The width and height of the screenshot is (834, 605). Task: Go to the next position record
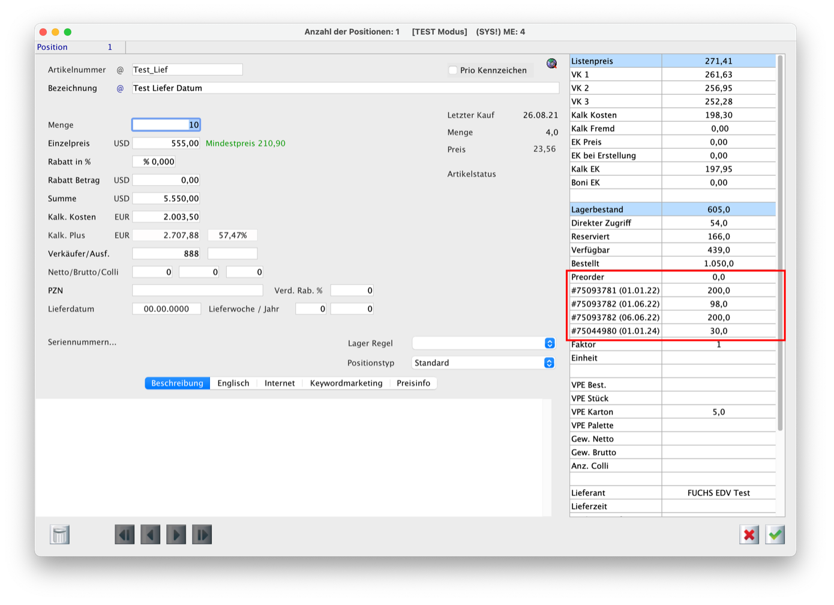click(x=176, y=534)
